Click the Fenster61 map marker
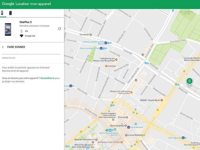 (x=91, y=34)
